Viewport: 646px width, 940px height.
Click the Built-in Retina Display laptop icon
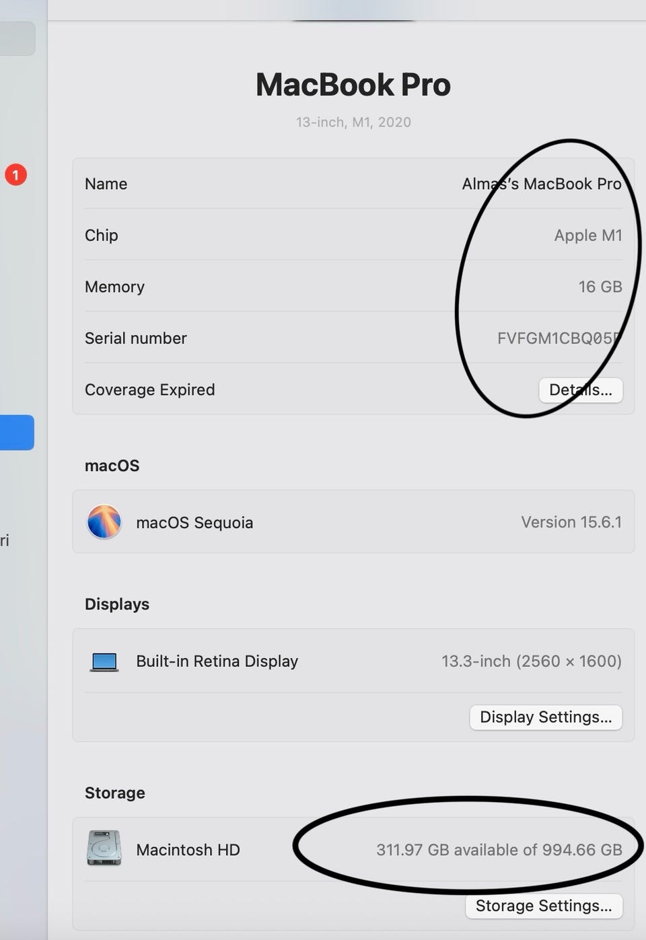click(x=104, y=662)
